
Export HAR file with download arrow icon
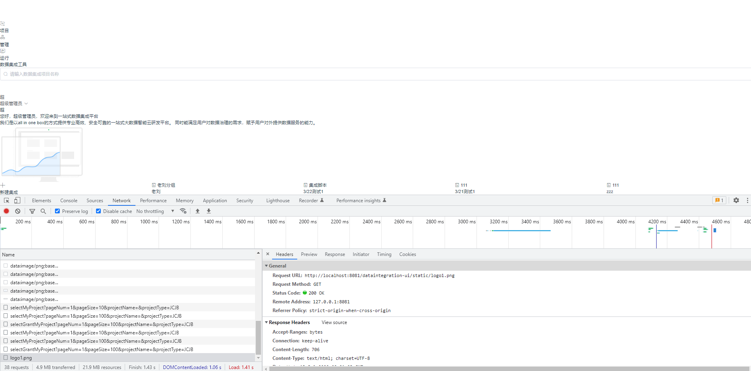coord(208,211)
